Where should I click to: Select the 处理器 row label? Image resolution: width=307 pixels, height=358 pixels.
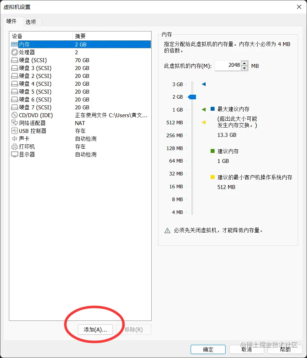pos(27,52)
